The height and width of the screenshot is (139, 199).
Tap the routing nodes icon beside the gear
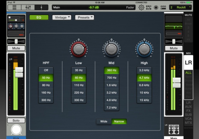coord(148,7)
